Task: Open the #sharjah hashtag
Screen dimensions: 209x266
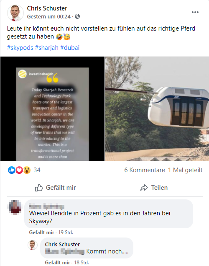Action: [x=46, y=48]
